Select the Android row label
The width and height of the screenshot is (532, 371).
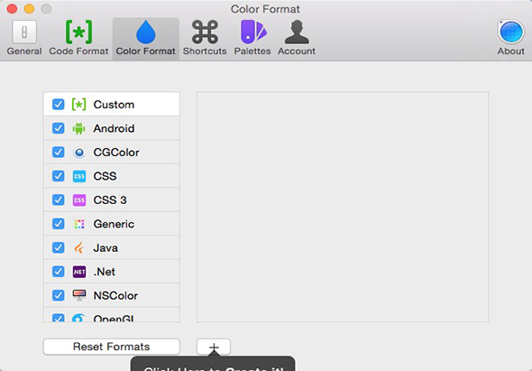click(114, 128)
